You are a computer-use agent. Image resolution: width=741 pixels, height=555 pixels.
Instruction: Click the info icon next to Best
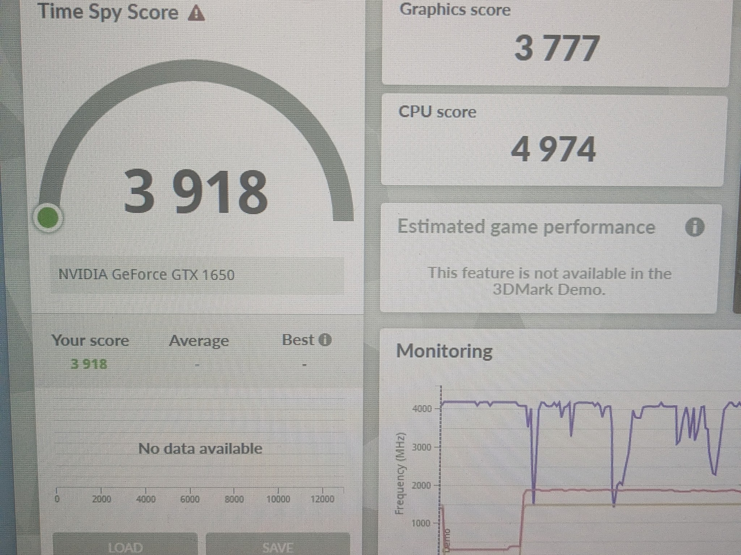tap(325, 340)
